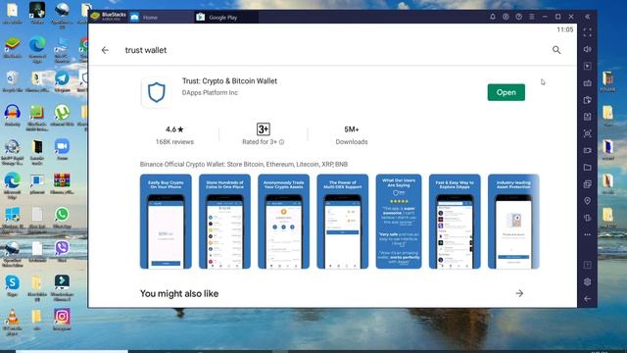
Task: Click the trust wallet search text field
Action: [146, 50]
